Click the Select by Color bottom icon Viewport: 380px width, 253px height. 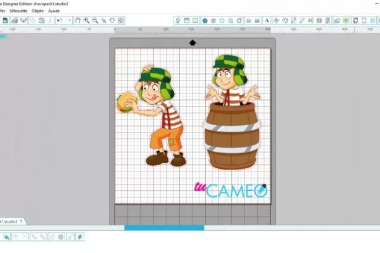[x=6, y=237]
